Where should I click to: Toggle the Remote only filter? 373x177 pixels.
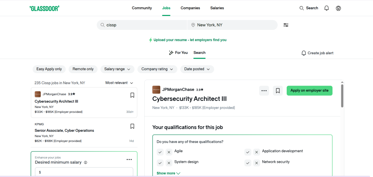point(83,69)
